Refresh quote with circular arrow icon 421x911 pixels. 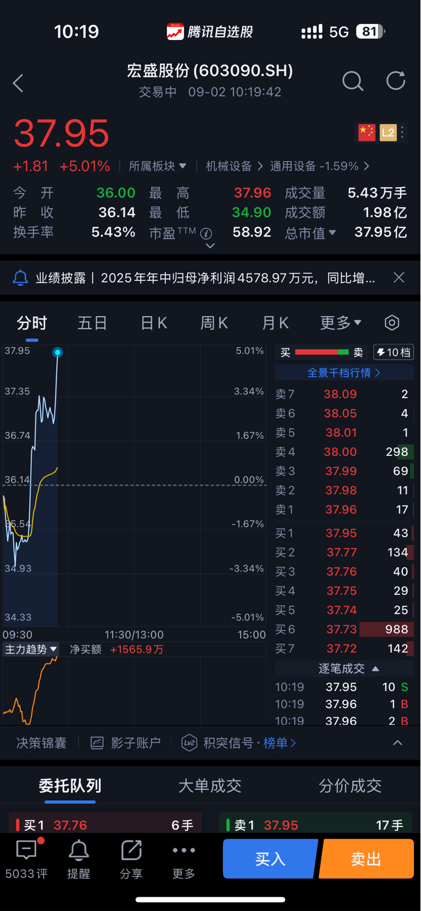[x=395, y=81]
